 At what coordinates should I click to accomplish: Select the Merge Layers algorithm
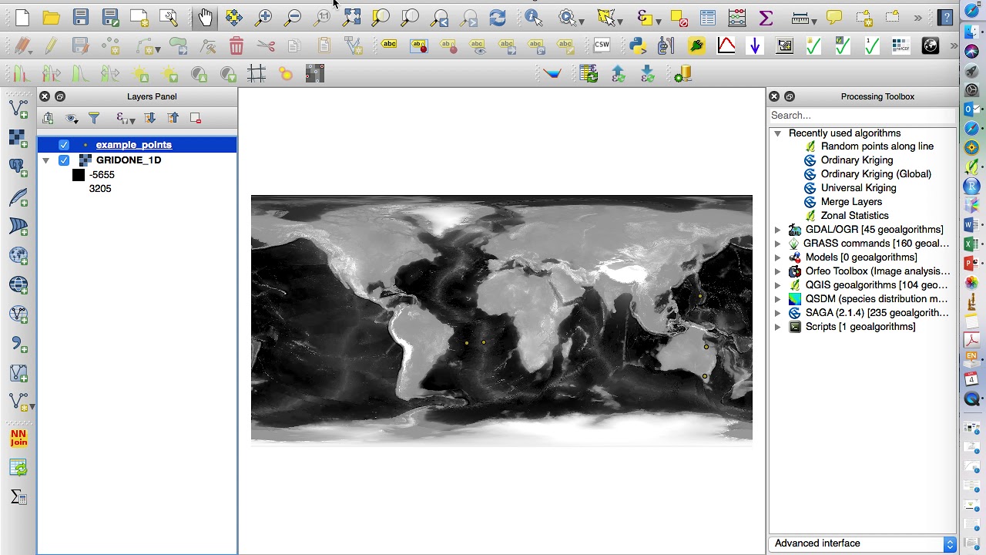[x=851, y=202]
